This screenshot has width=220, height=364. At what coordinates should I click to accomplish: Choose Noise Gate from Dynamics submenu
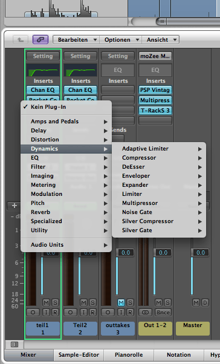tap(159, 212)
